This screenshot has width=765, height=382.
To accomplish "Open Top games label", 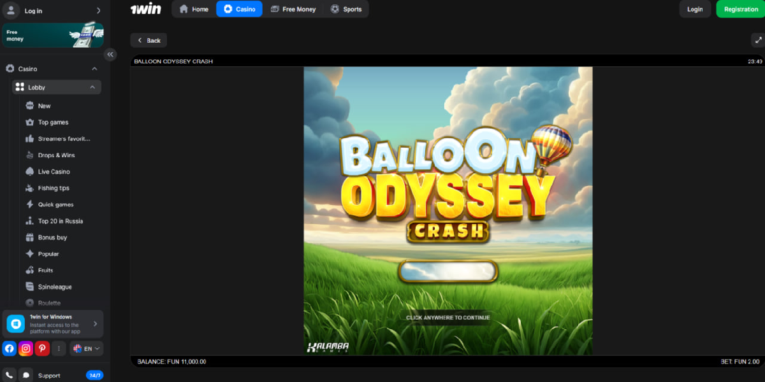I will click(x=53, y=122).
